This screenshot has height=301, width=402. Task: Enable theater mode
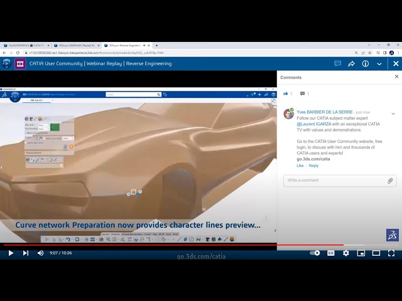point(376,253)
